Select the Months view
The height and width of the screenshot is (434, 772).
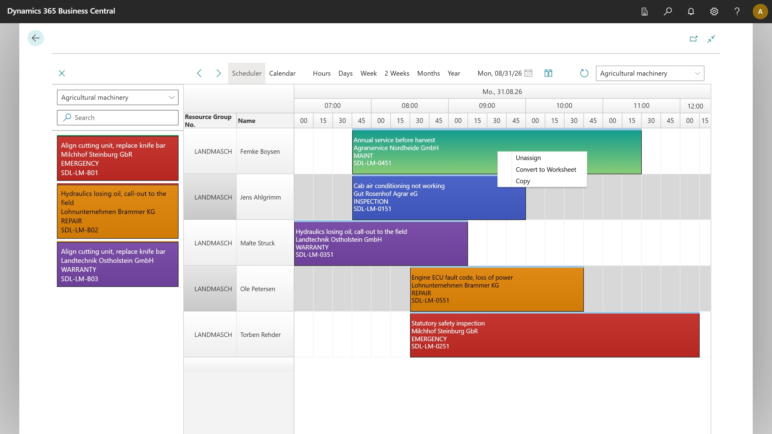(x=429, y=73)
